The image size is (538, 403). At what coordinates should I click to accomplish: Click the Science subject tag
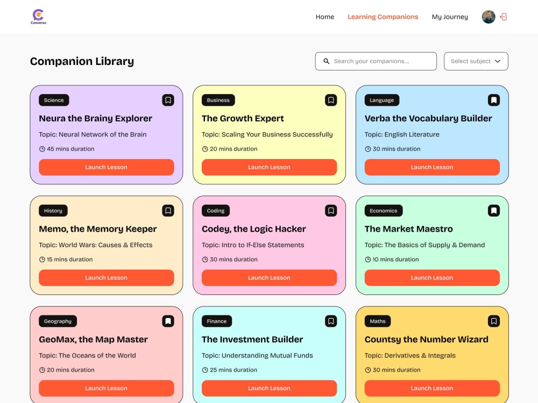(54, 100)
